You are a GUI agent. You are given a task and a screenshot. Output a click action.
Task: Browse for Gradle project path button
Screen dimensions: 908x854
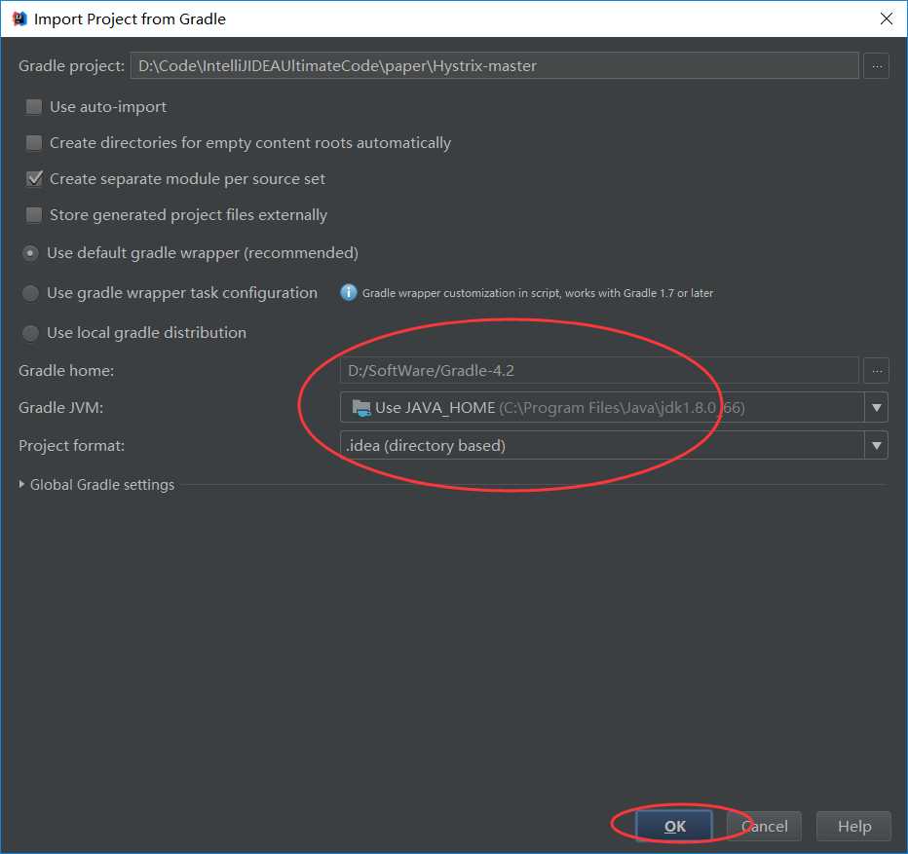pyautogui.click(x=876, y=66)
